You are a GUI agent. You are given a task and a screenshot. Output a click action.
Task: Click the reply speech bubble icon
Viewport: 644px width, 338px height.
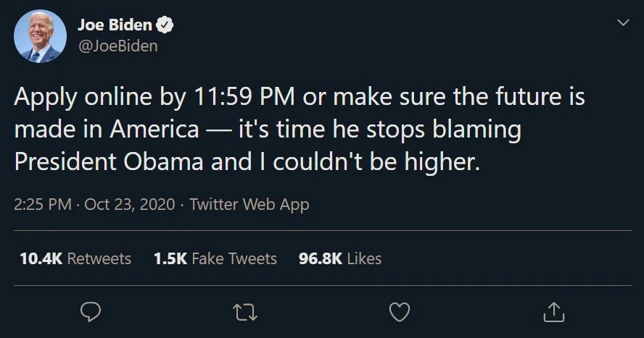pyautogui.click(x=90, y=311)
